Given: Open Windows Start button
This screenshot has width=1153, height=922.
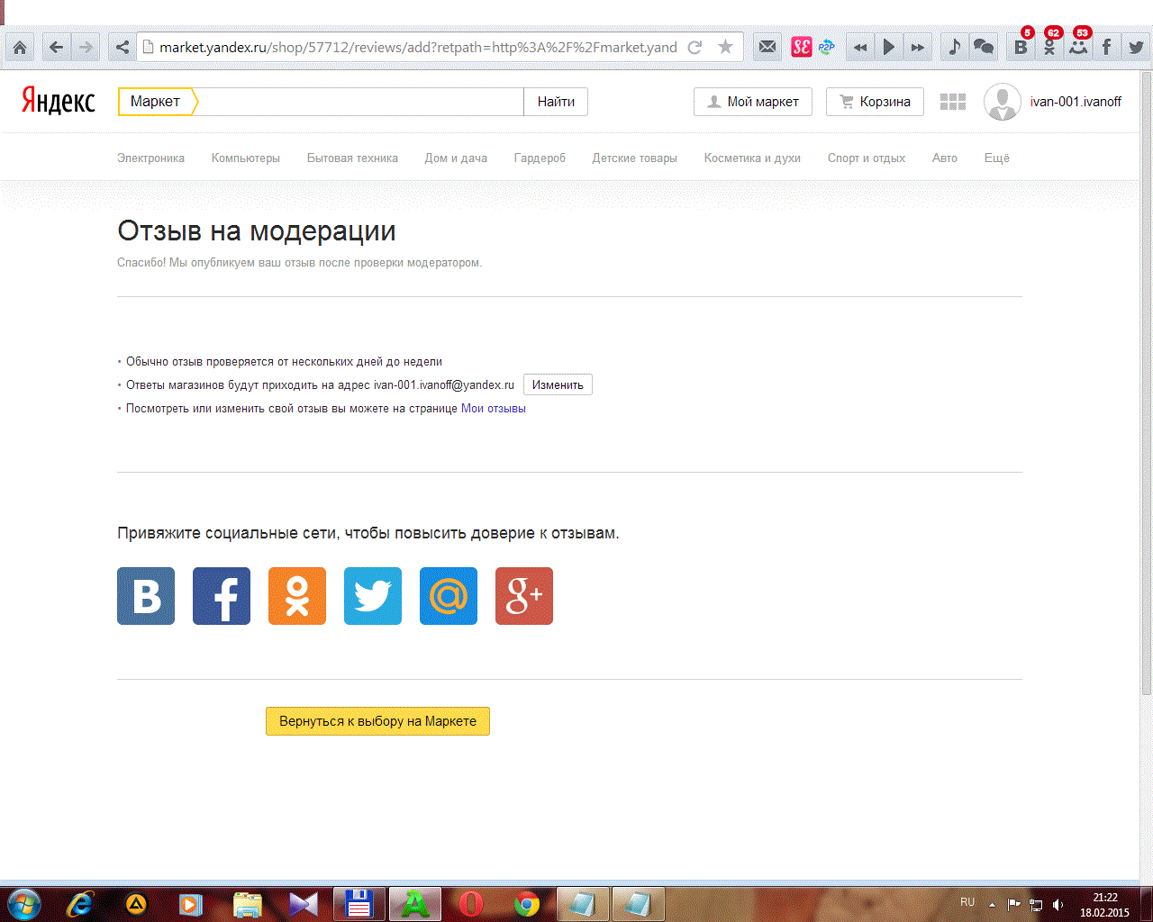Looking at the screenshot, I should (x=23, y=903).
